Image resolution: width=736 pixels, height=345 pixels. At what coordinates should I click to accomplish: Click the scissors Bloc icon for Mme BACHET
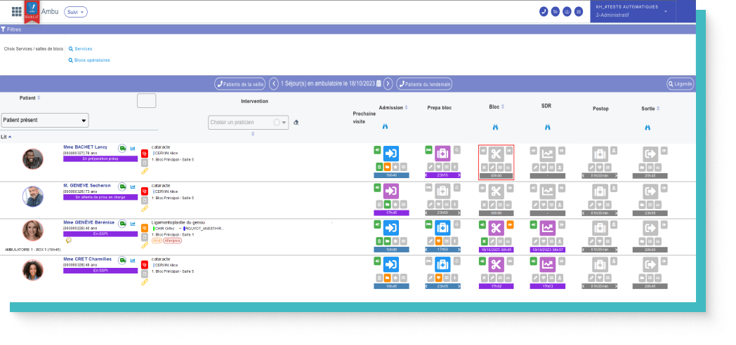tap(496, 153)
